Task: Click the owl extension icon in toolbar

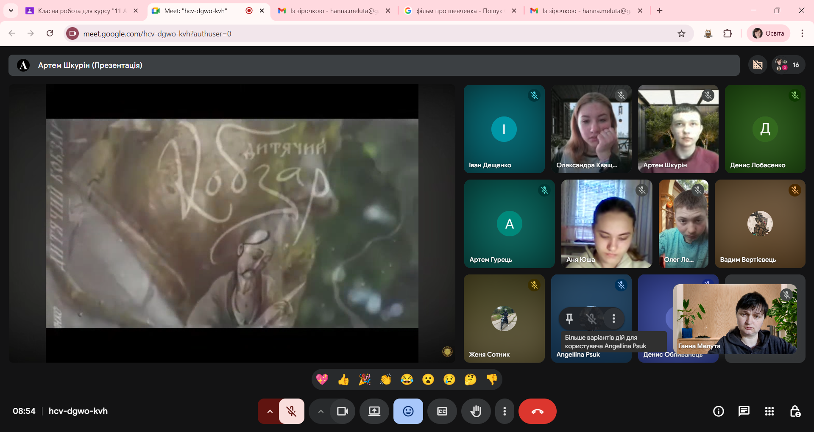Action: click(x=708, y=33)
